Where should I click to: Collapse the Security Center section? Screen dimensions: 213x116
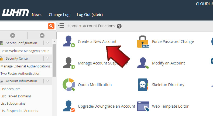click(47, 59)
